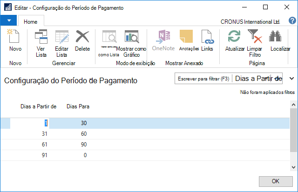Open the blue application menu dropdown
Image resolution: width=298 pixels, height=192 pixels.
[x=8, y=20]
